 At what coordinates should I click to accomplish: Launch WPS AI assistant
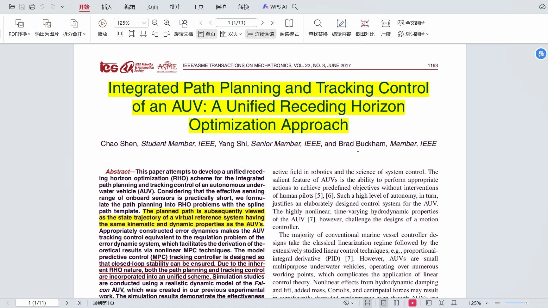(274, 7)
